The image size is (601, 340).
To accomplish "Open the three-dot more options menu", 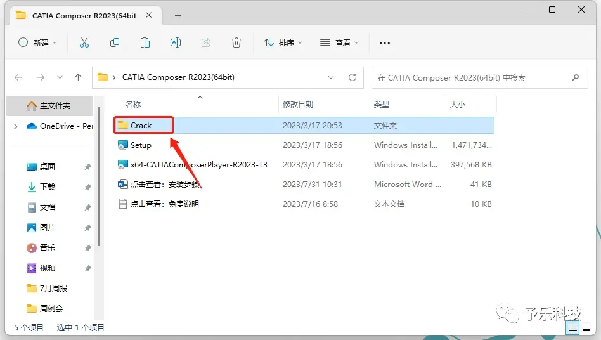I will point(384,43).
